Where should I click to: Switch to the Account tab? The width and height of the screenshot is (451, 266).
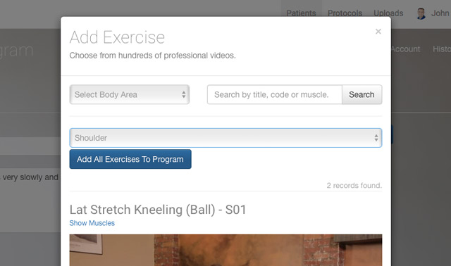pos(406,49)
